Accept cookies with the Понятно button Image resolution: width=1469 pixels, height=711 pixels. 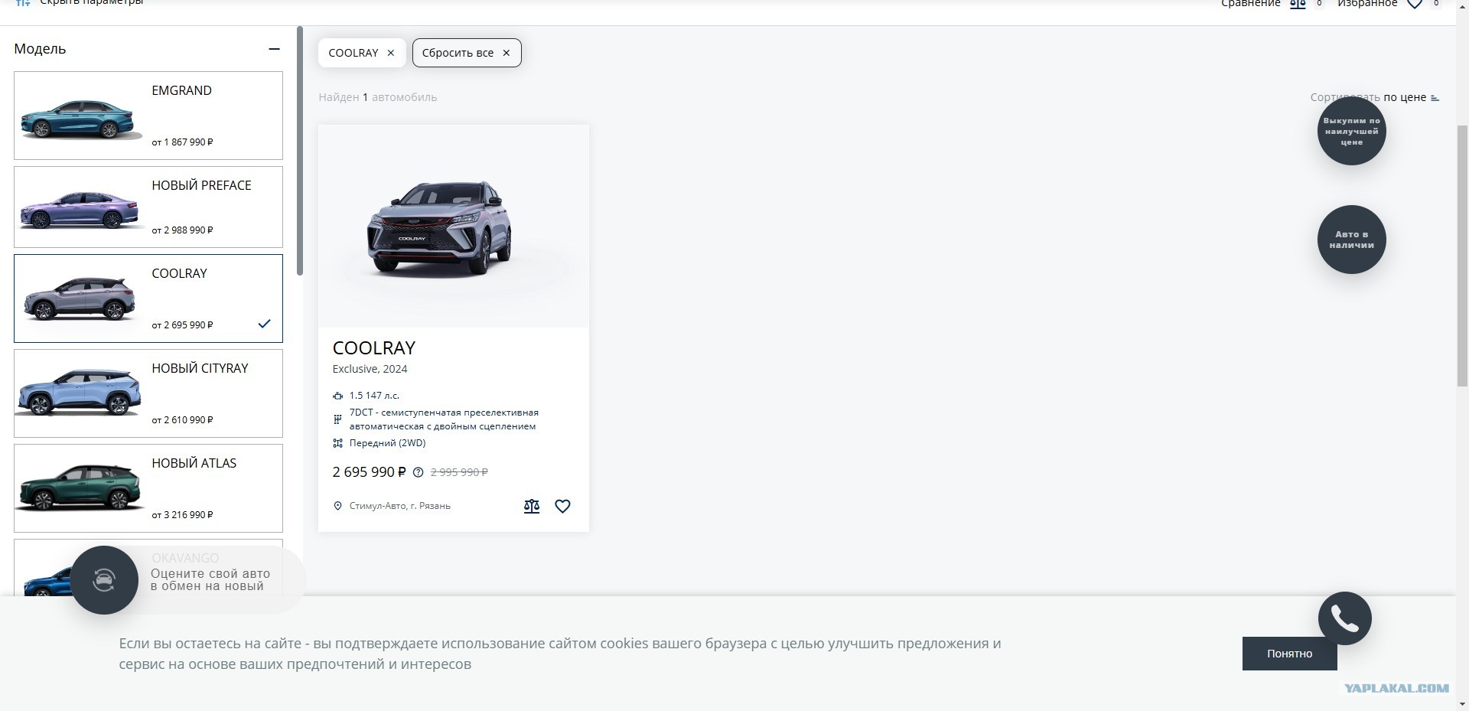click(1289, 654)
